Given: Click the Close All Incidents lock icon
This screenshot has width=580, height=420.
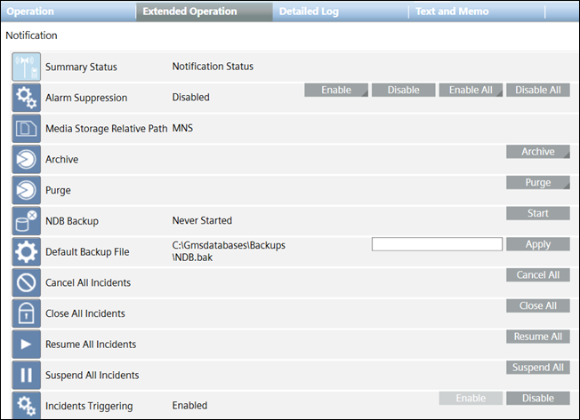Looking at the screenshot, I should pyautogui.click(x=27, y=313).
